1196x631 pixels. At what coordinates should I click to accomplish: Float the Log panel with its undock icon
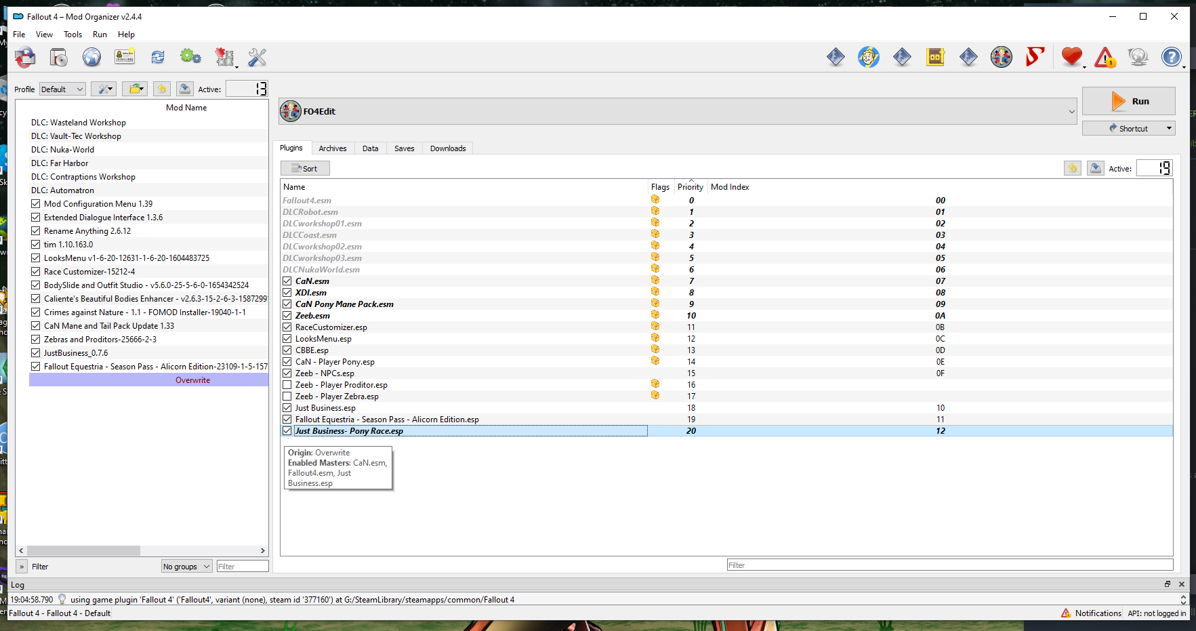pyautogui.click(x=1168, y=584)
